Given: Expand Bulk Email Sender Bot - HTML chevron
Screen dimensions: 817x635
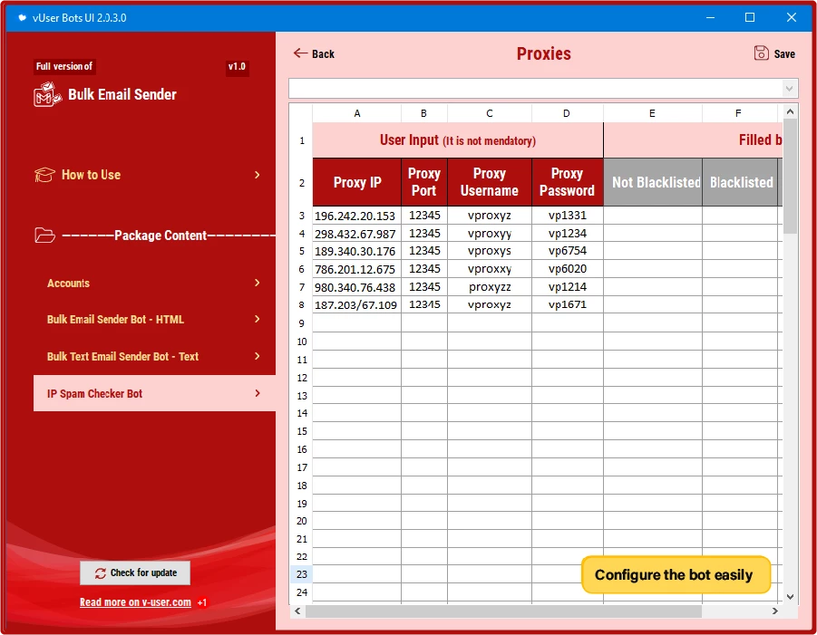Looking at the screenshot, I should coord(257,319).
